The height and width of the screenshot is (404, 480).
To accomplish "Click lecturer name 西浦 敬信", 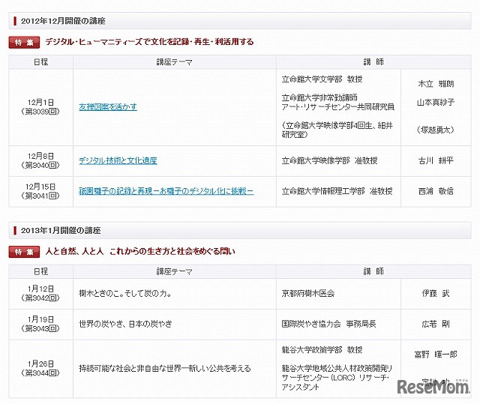I will click(x=436, y=191).
